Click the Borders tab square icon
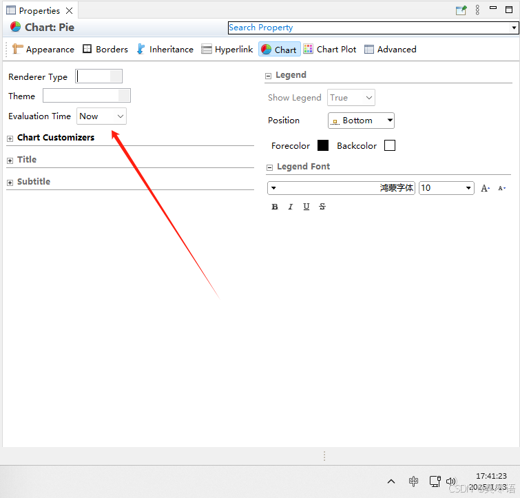520x498 pixels. click(x=87, y=49)
